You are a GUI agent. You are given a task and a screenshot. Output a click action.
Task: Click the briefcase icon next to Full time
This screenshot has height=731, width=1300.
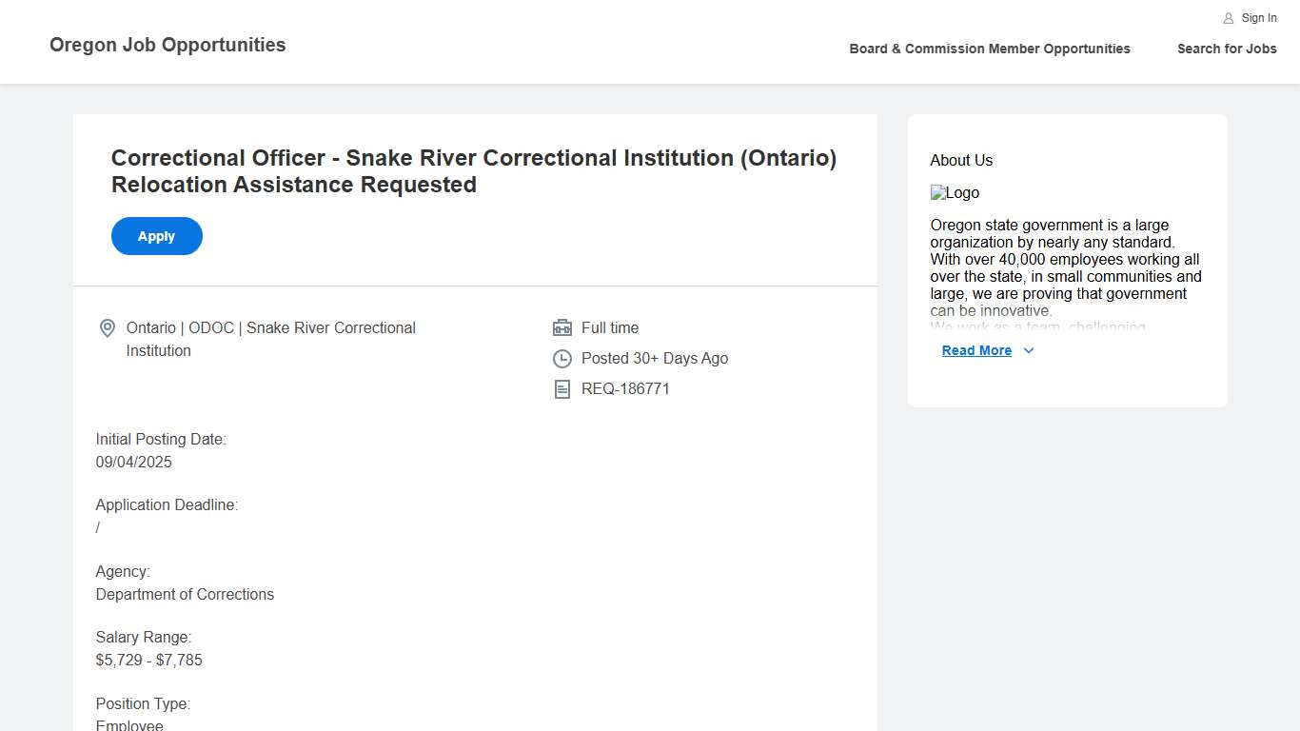562,328
